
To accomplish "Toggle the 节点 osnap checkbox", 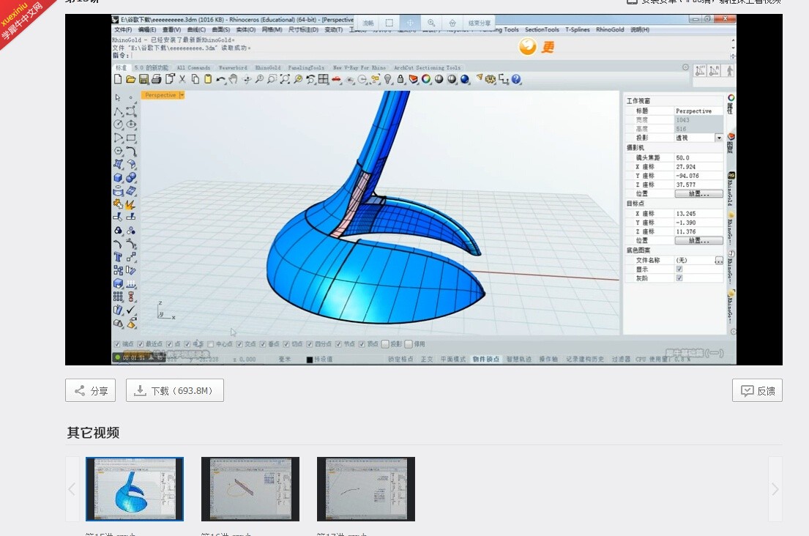I will 338,344.
